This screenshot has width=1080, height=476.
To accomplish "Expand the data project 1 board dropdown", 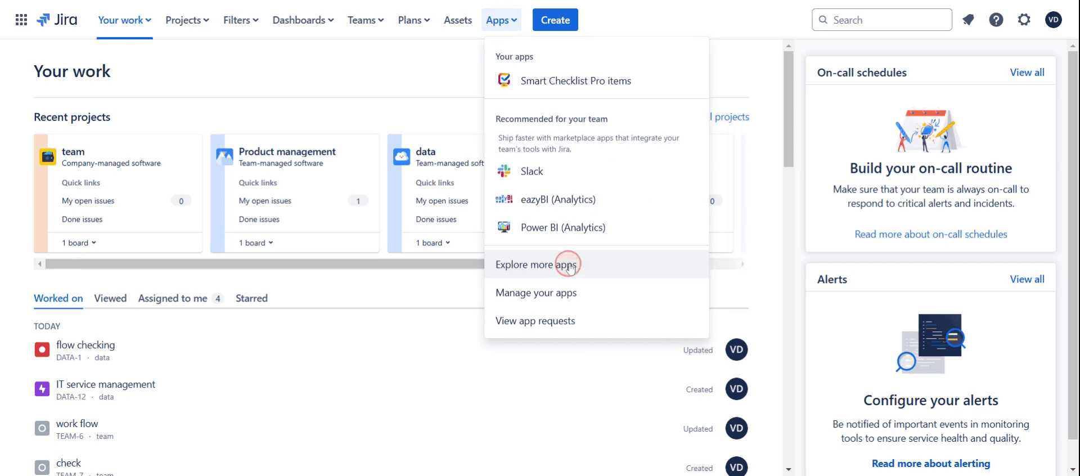I will [x=433, y=243].
